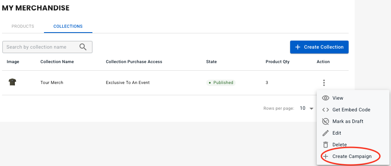
Task: Sort by the Collection Name column header
Action: pyautogui.click(x=57, y=62)
